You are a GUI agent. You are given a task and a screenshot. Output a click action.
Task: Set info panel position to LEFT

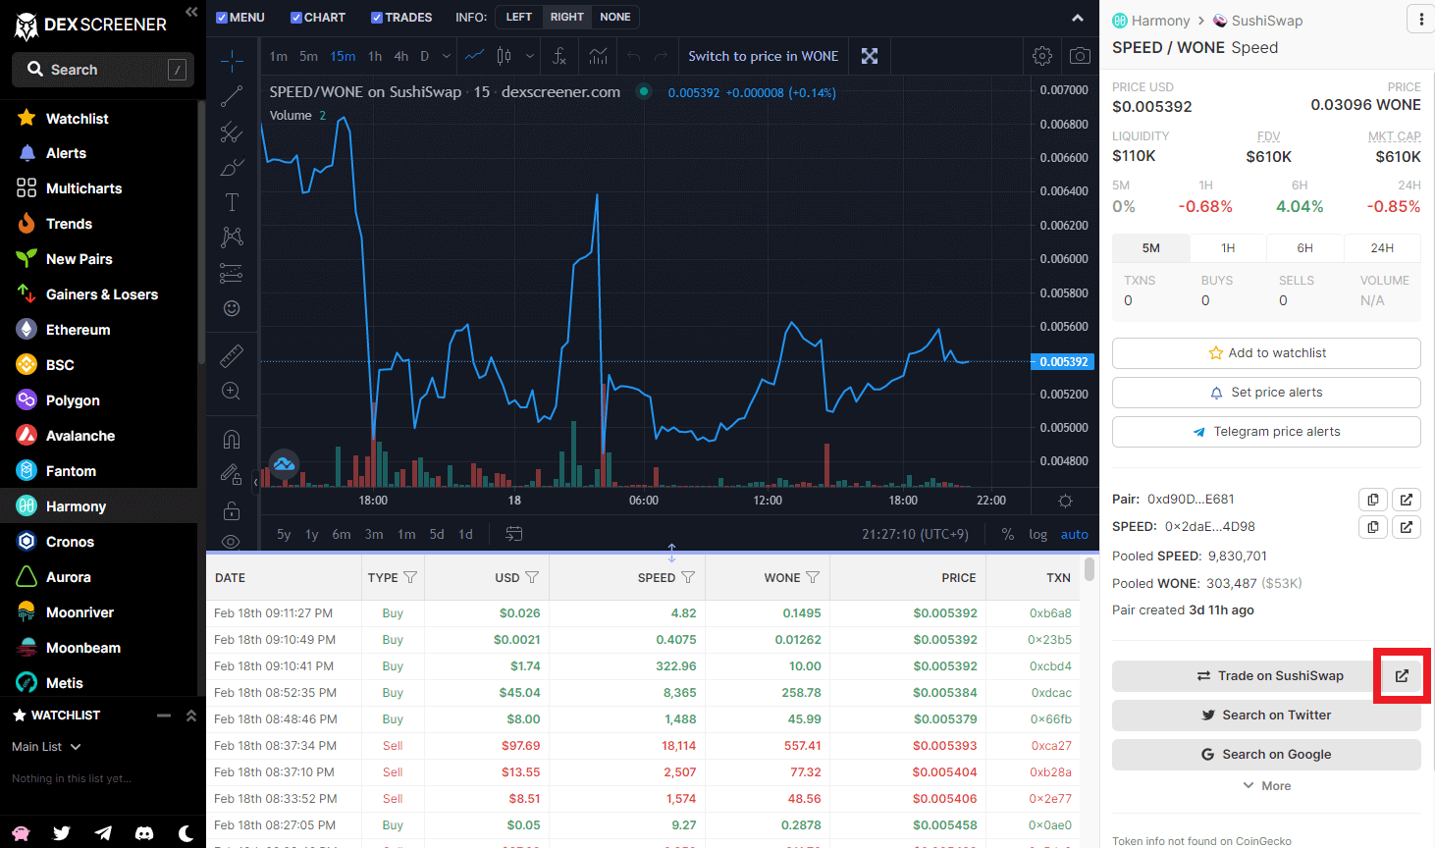519,17
